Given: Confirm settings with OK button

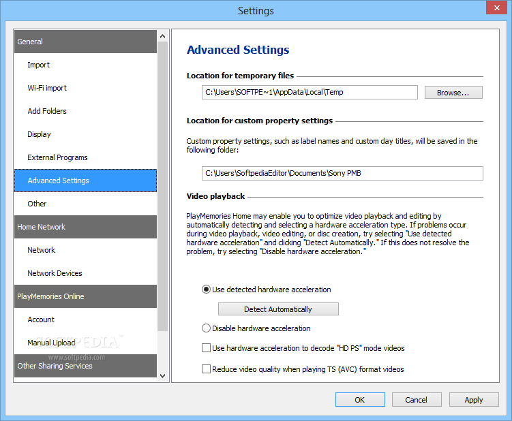Looking at the screenshot, I should click(x=360, y=400).
